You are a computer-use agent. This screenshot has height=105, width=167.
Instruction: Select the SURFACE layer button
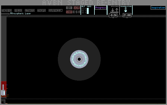click(54, 10)
